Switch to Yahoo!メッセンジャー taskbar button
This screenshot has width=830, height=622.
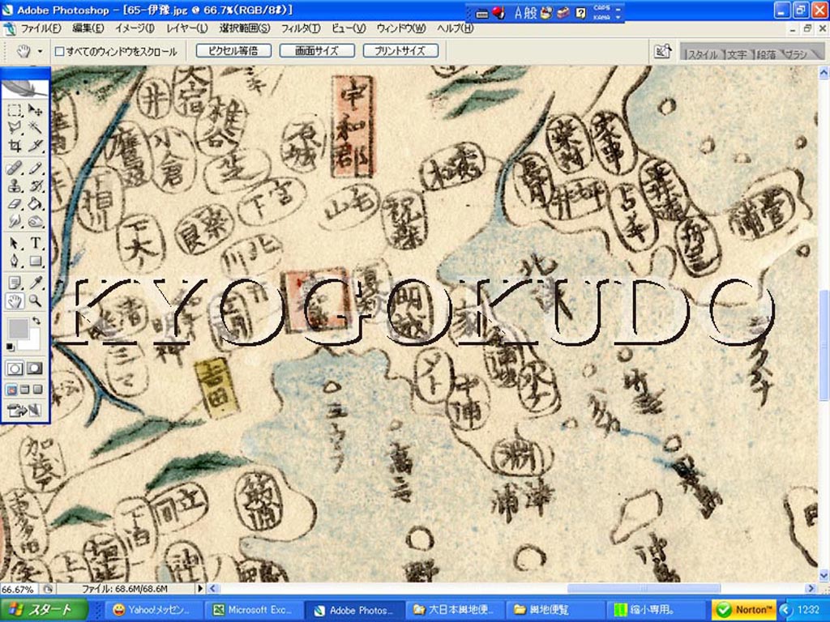(153, 610)
